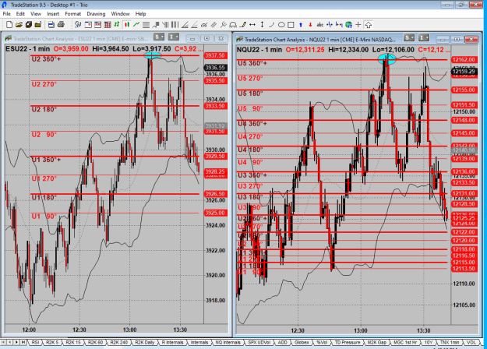Image resolution: width=487 pixels, height=349 pixels.
Task: Select the blue up arrow tool
Action: 301,25
